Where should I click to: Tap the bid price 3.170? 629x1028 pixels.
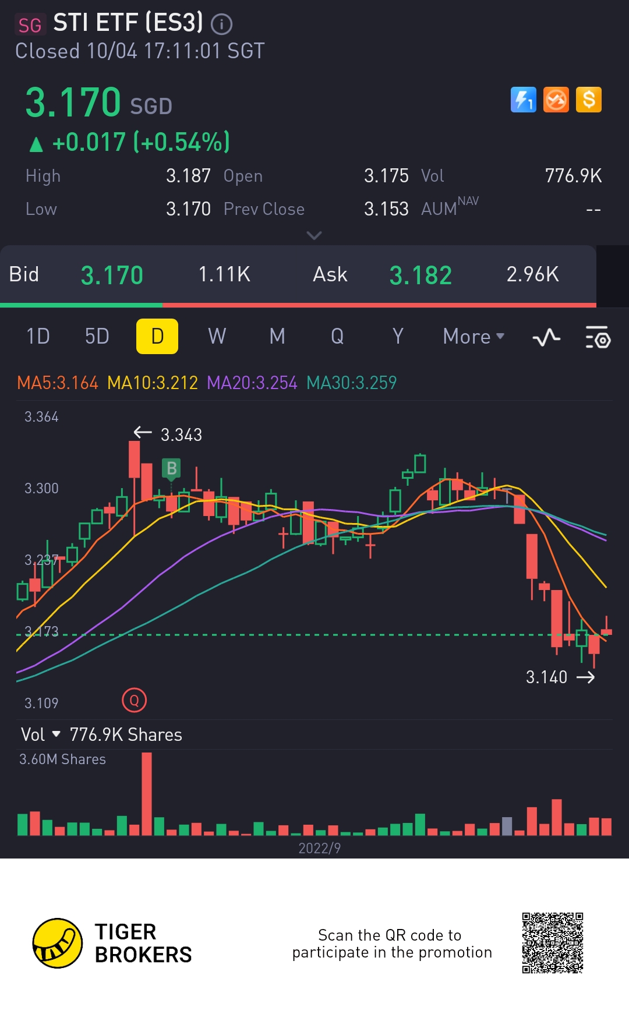click(x=112, y=275)
